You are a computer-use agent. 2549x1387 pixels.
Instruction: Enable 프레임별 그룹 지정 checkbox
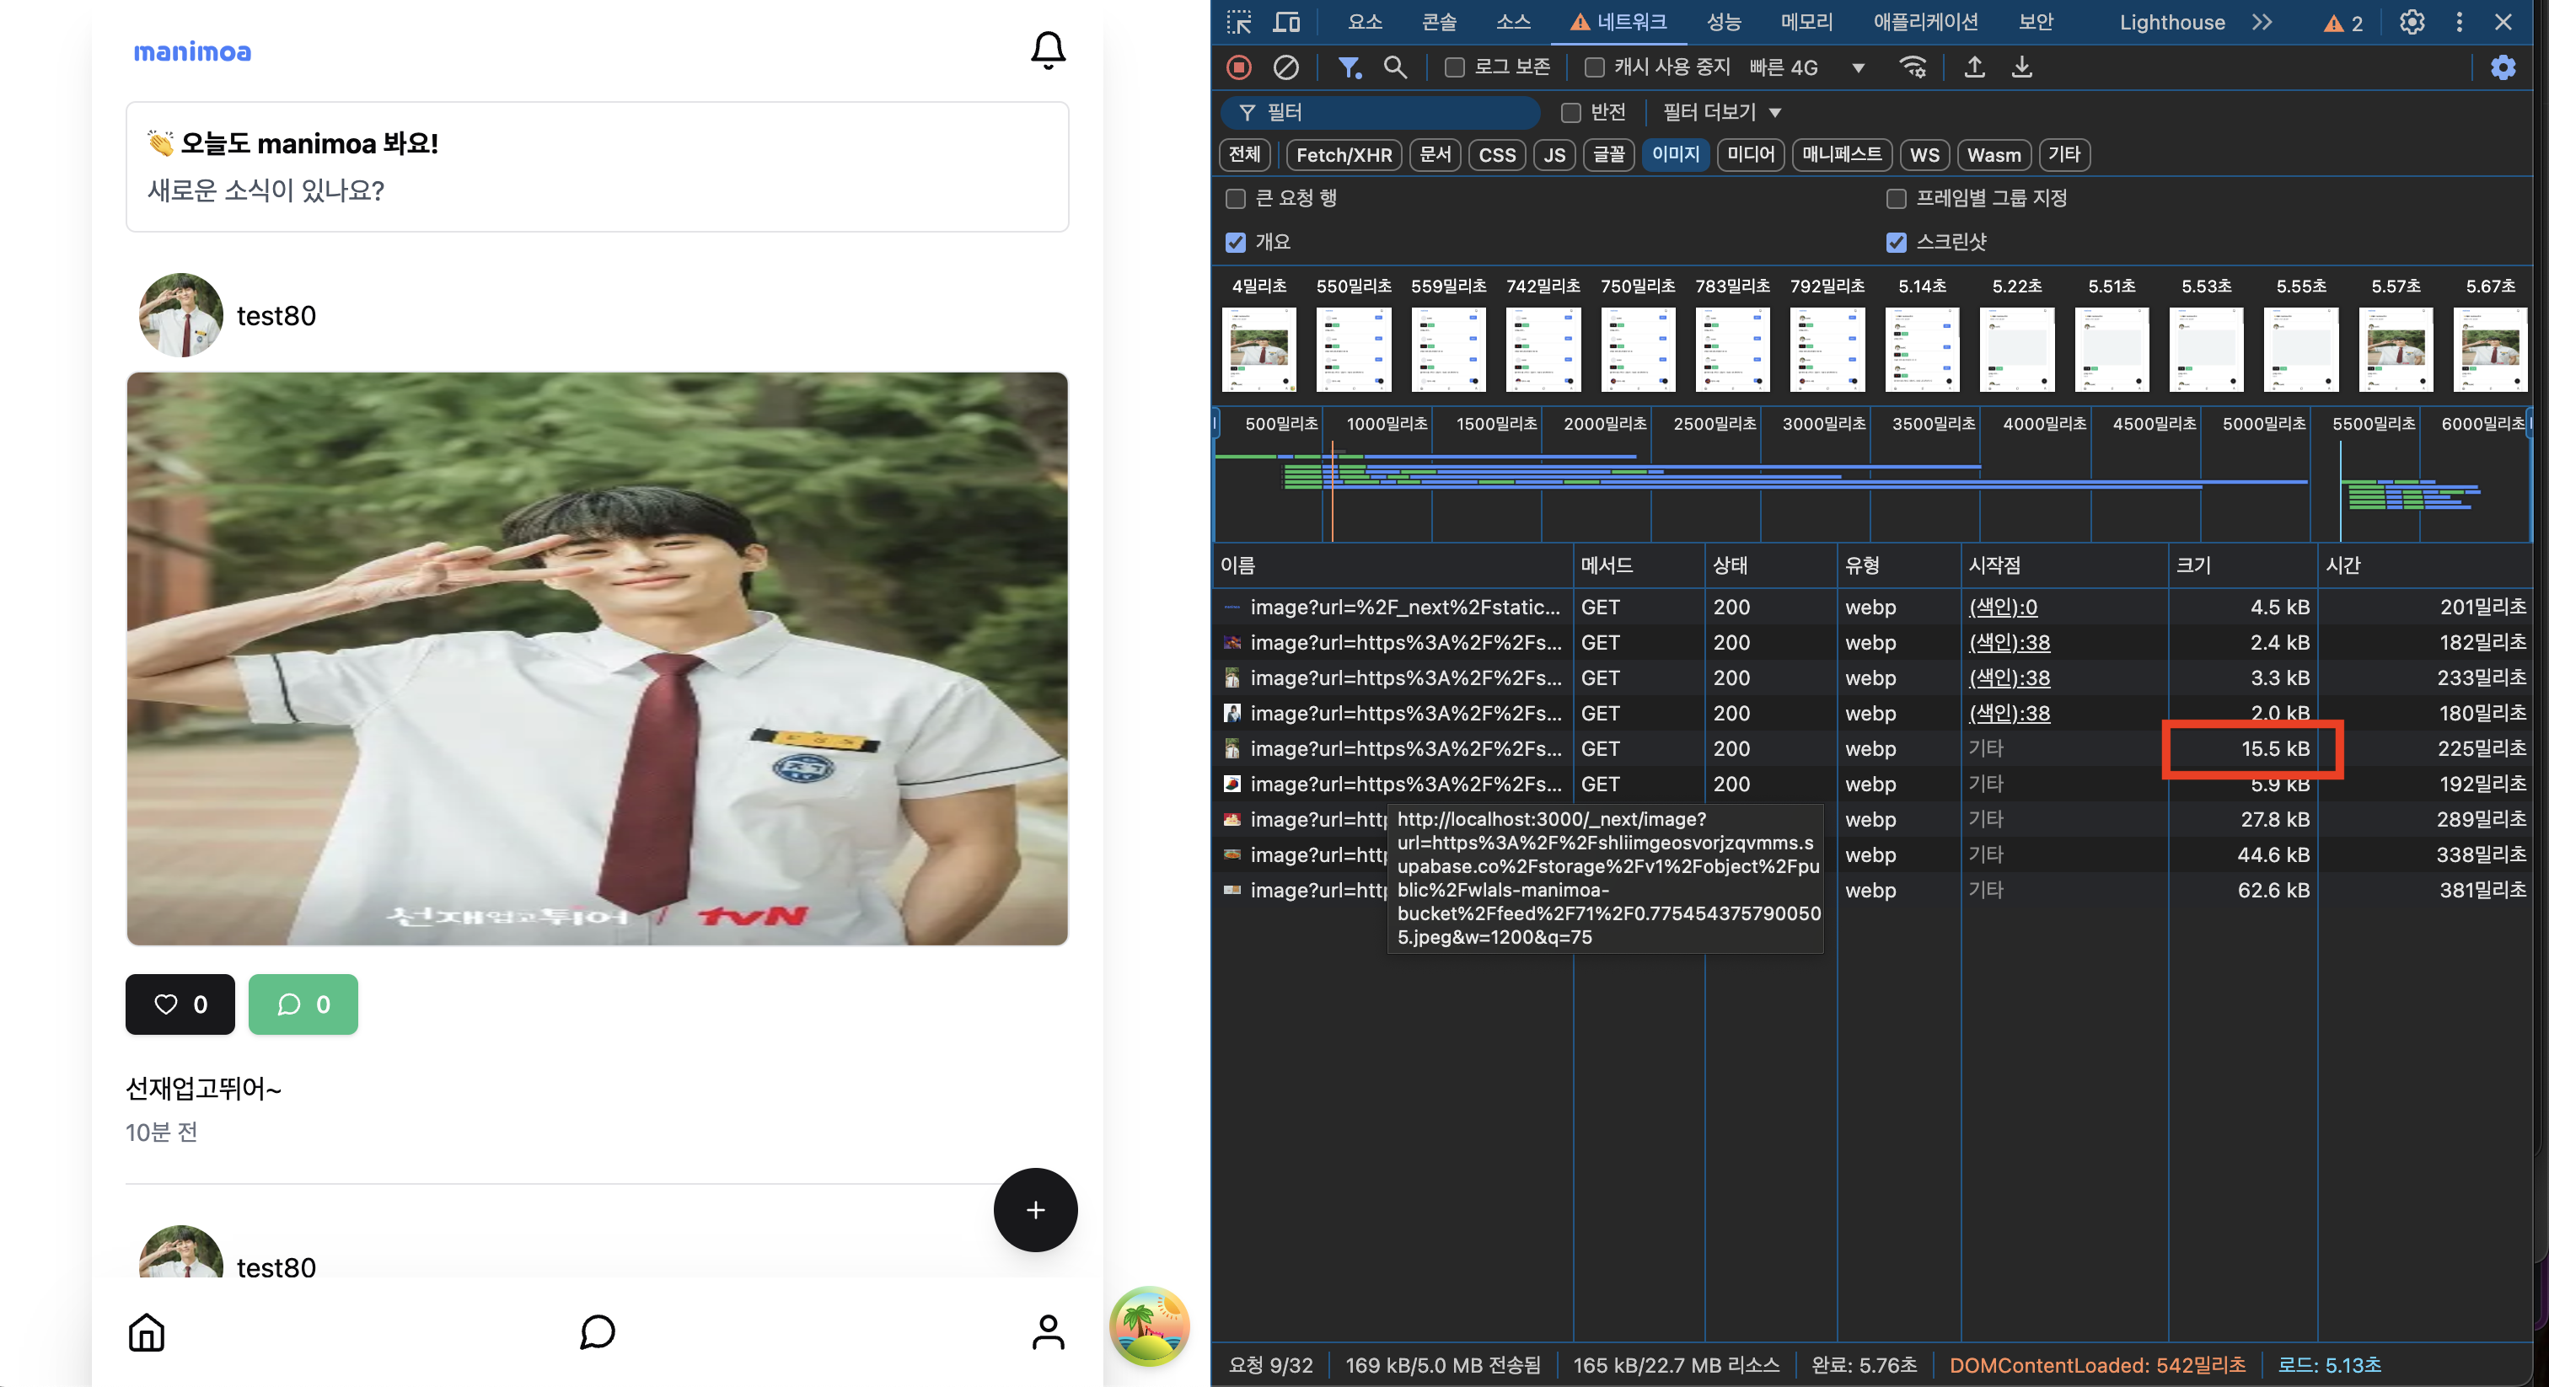[x=1896, y=199]
